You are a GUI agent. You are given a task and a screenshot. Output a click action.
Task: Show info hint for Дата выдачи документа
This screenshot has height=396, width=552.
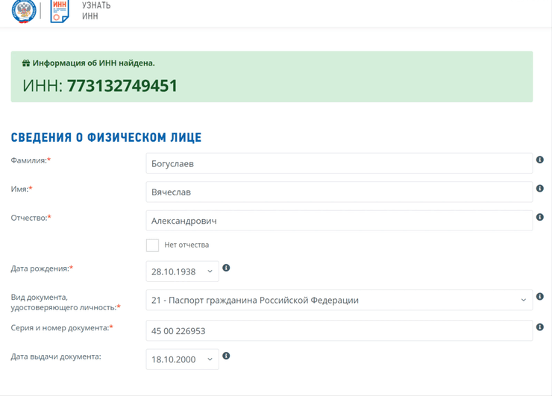[x=226, y=356]
